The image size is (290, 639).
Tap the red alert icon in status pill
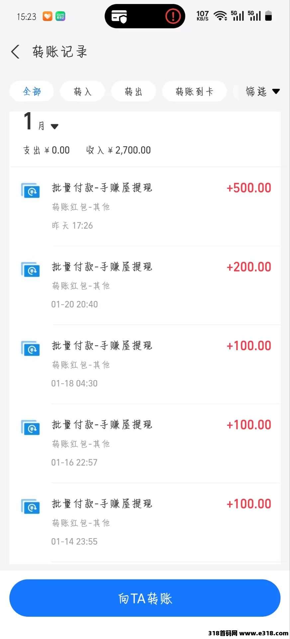173,16
